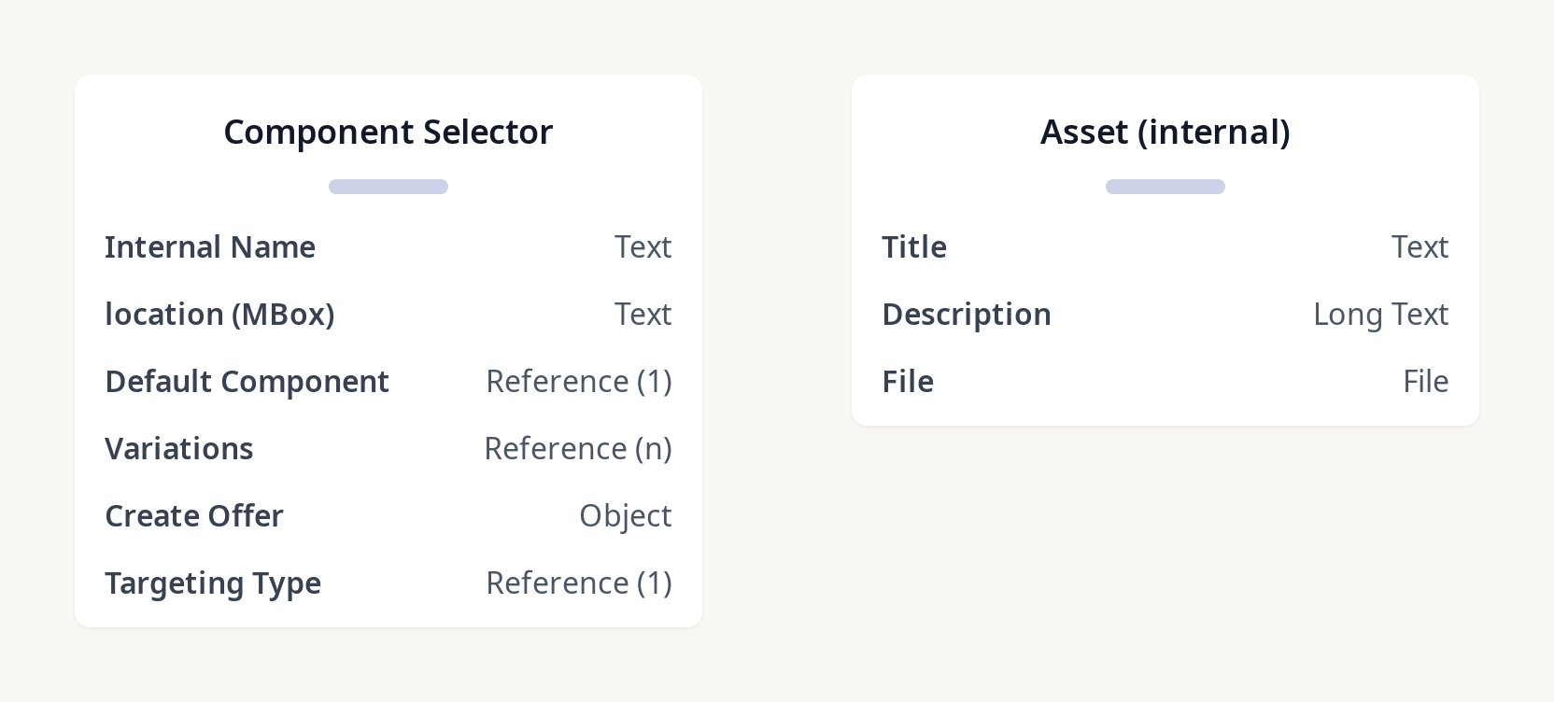The image size is (1554, 702).
Task: Click the Reference (n) type value
Action: [x=577, y=449]
